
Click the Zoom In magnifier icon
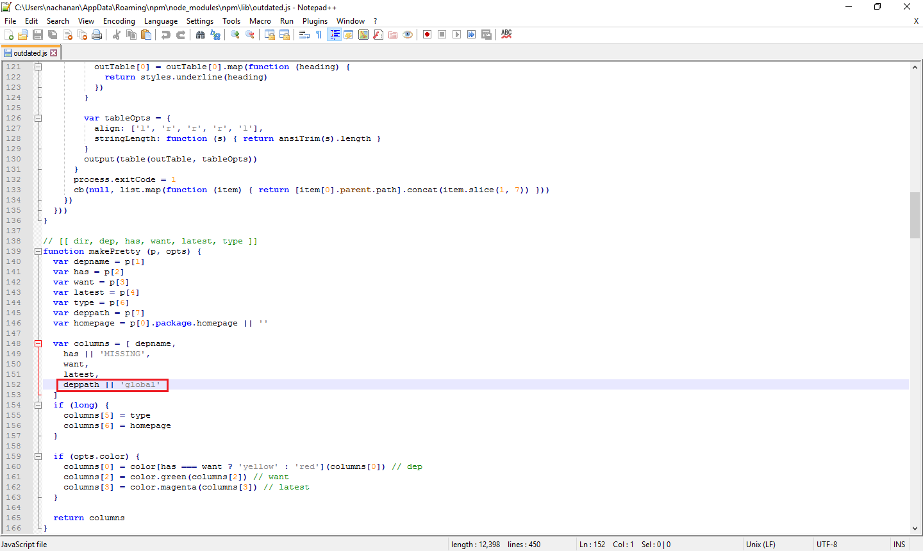235,35
